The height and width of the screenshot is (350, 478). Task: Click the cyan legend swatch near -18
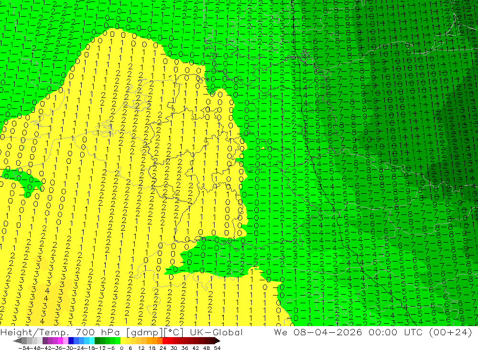tap(92, 341)
